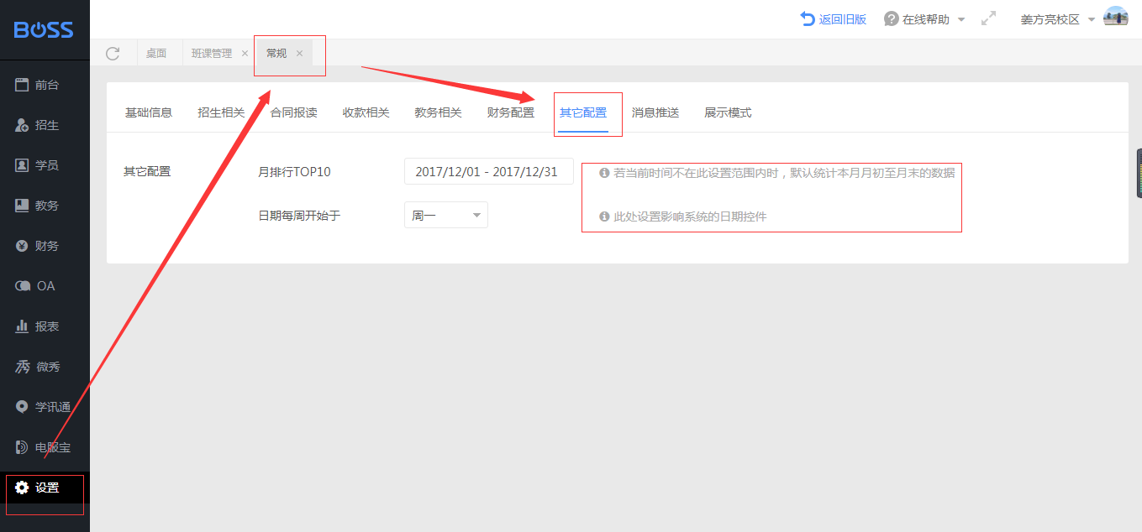Close the 班课管理 tab
Image resolution: width=1142 pixels, height=532 pixels.
pos(245,54)
